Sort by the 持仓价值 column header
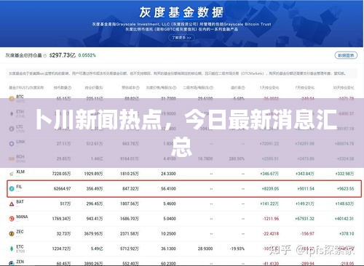Viewport: 364px width, 266px height. [x=94, y=87]
